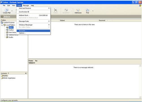Open Address Book from Tools menu
This screenshot has width=142, height=102.
(x=33, y=15)
